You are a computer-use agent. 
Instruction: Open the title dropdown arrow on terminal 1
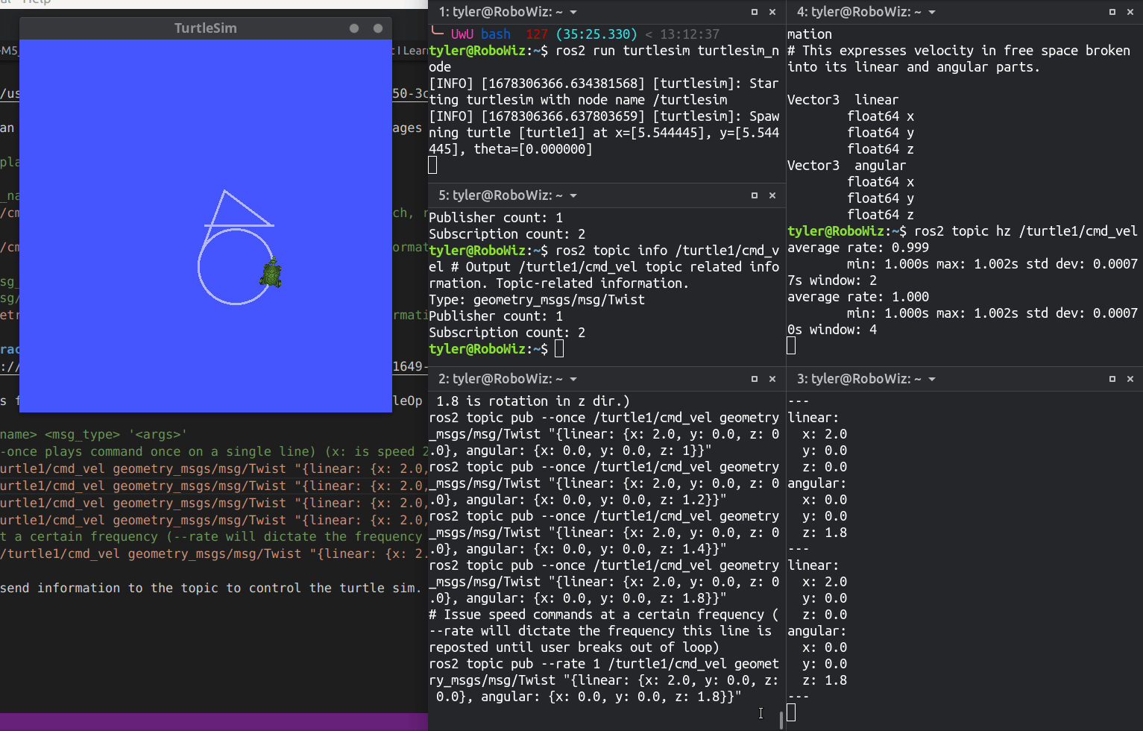[573, 12]
